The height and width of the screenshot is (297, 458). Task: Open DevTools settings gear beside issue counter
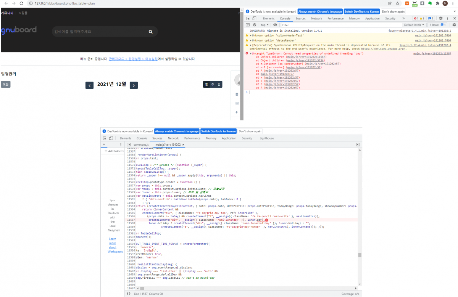point(441,18)
